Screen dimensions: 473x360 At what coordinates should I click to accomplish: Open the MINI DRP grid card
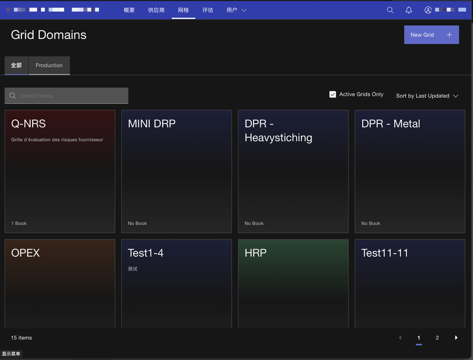176,171
